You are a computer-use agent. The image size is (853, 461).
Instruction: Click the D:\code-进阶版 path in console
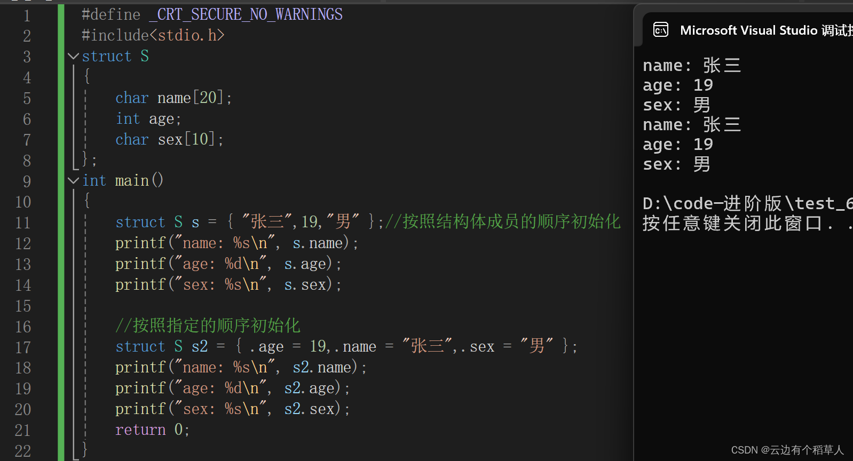[x=747, y=203]
